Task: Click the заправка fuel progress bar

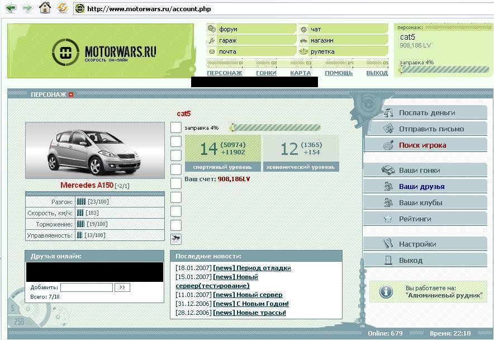Action: [276, 127]
